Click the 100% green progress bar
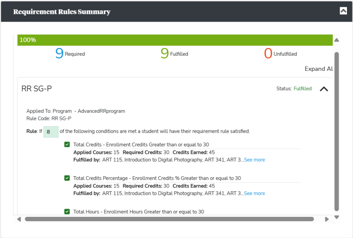 pyautogui.click(x=175, y=40)
